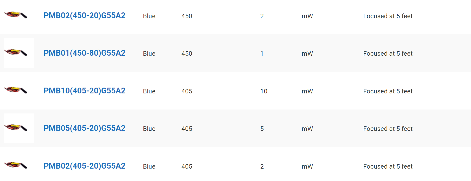Click the Blue color cell in the PMB02(405-20)G55A2 row
471x181 pixels.
coord(149,166)
